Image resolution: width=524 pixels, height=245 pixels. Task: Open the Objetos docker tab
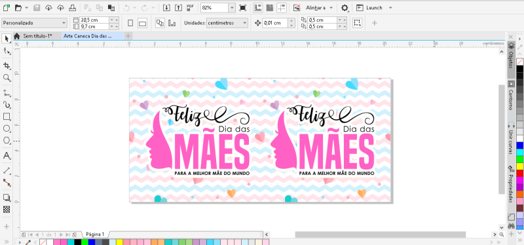511,60
